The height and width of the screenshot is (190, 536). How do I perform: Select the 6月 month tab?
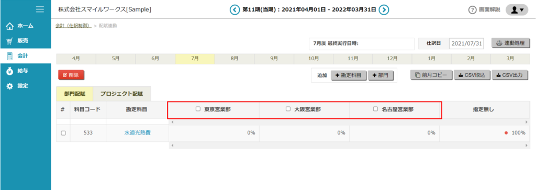point(155,59)
